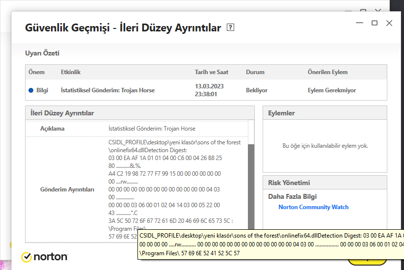This screenshot has height=270, width=404.
Task: Click the details panel scrollbar thumb
Action: (251, 187)
